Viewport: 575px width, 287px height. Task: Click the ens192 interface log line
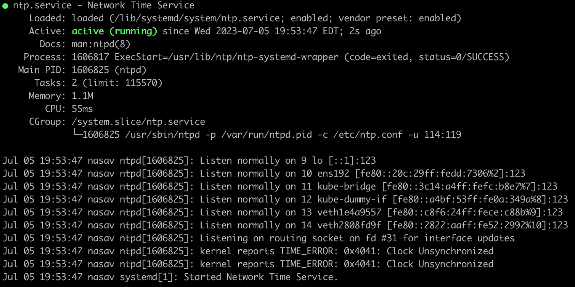(x=264, y=174)
